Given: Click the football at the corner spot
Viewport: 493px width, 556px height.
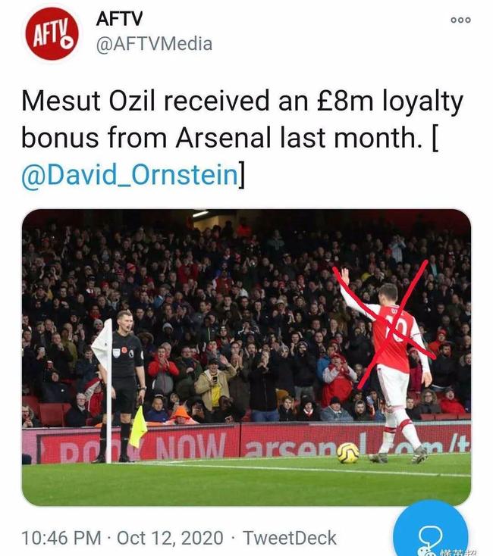Looking at the screenshot, I should point(348,452).
